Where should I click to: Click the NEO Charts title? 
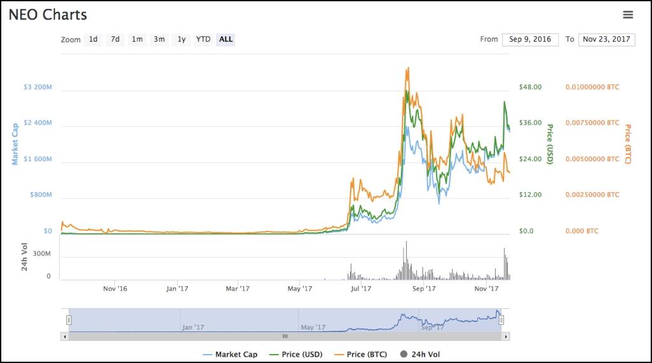(x=48, y=15)
